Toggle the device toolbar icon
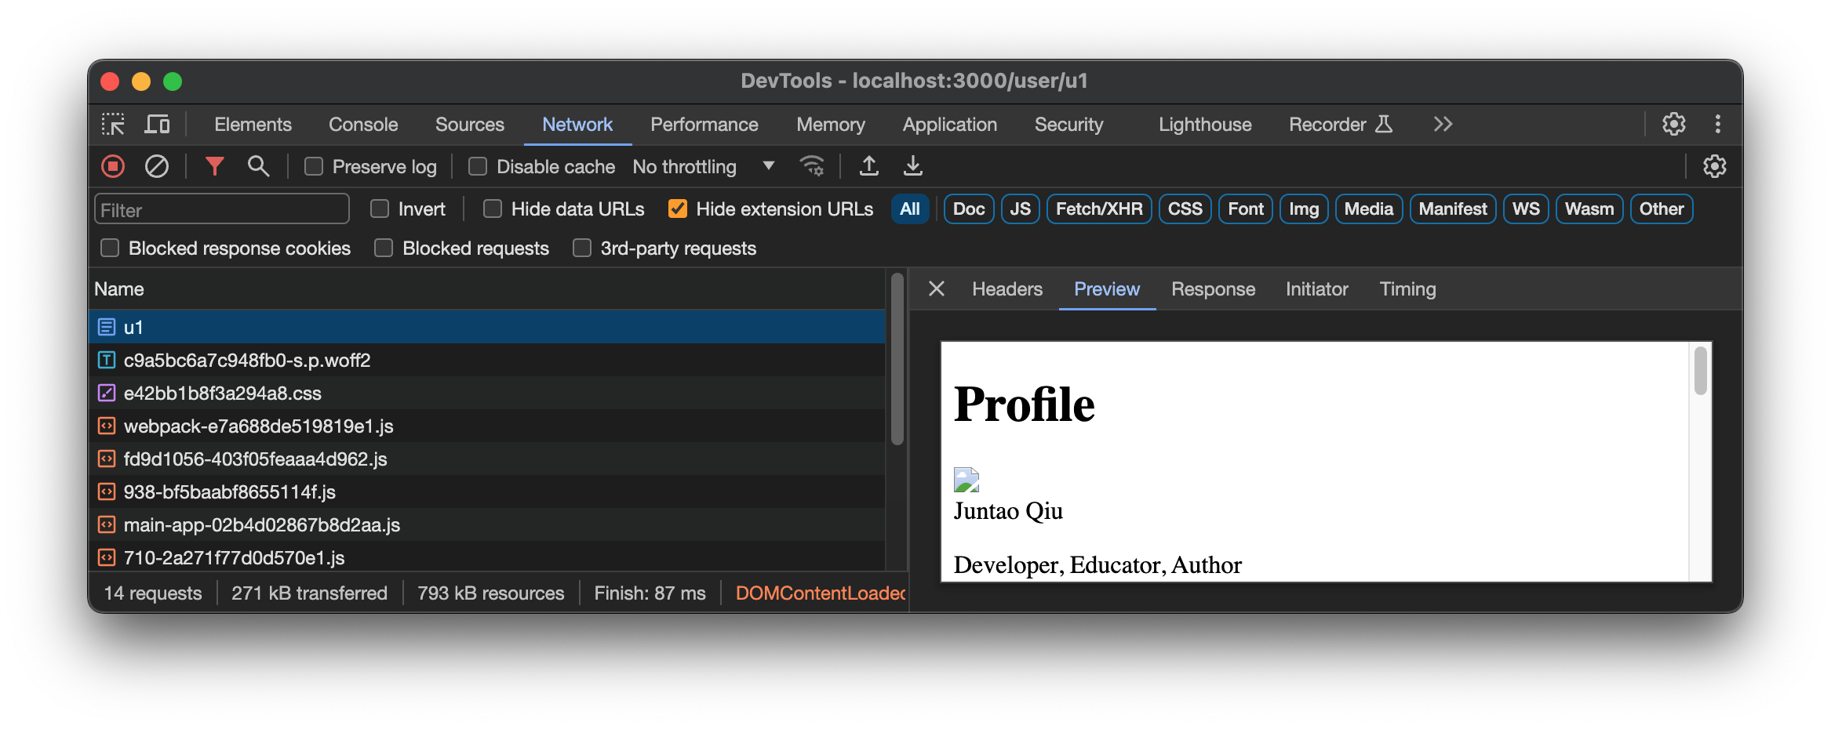The image size is (1831, 729). pos(158,125)
